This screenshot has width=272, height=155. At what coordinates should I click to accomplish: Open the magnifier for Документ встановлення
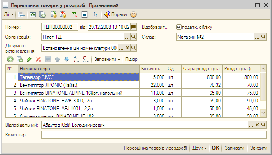[134, 48]
